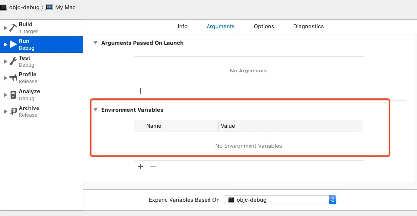Screen dimensions: 417x216
Task: Click the Build hammer icon
Action: [x=13, y=28]
